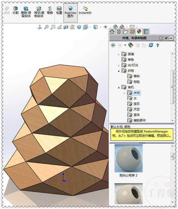
Task: Click the 默认外观: 颜色 label
Action: tap(120, 127)
